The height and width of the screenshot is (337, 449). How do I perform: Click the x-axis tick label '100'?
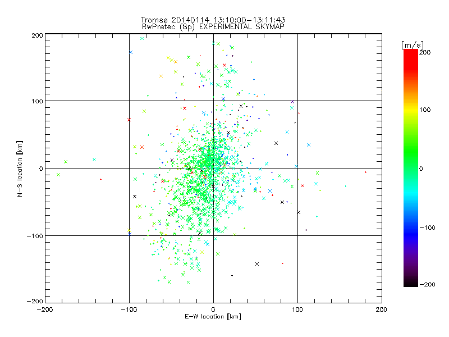pyautogui.click(x=297, y=309)
